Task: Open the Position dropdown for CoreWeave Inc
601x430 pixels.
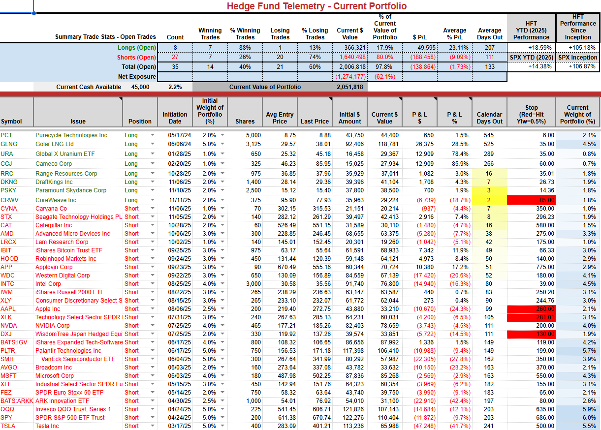Action: click(x=152, y=200)
